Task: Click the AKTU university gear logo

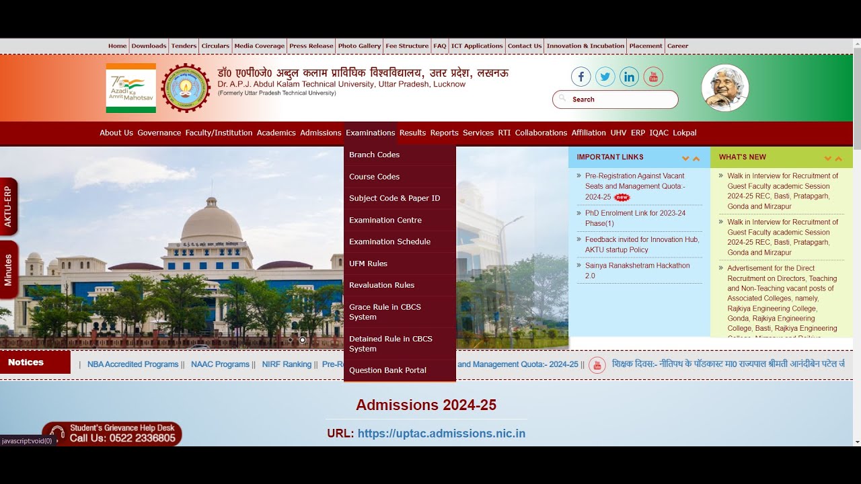Action: [x=186, y=87]
